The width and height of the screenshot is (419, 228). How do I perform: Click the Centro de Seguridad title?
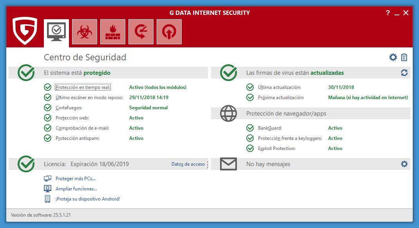pos(85,57)
